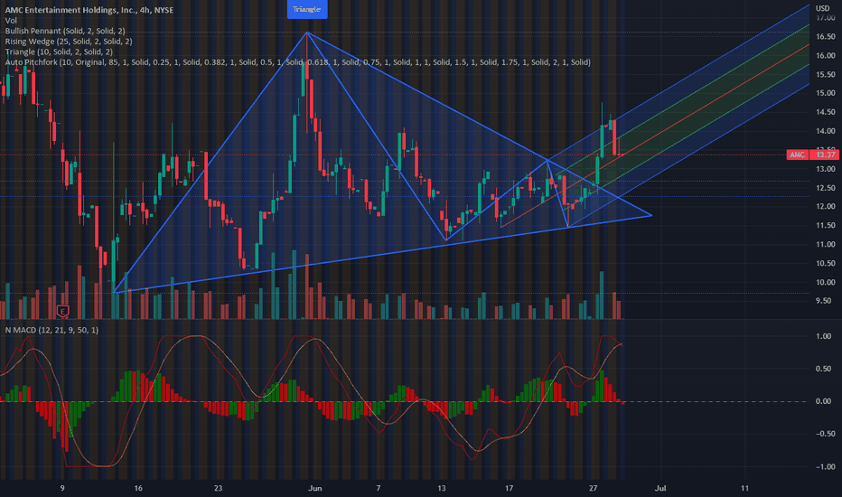
Task: Click the Vol indicator legend
Action: [x=11, y=21]
